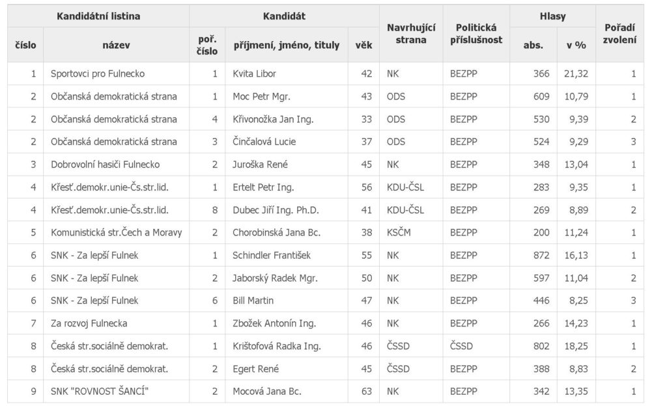Select the ČSSD affiliation of Krištofová
The width and height of the screenshot is (667, 413).
(462, 346)
